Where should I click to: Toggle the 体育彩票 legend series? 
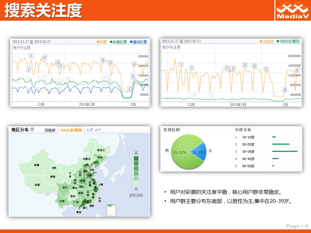point(118,42)
